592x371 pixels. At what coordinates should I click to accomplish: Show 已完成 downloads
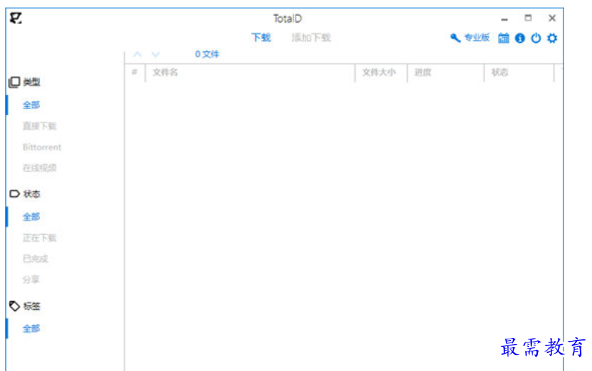[35, 259]
